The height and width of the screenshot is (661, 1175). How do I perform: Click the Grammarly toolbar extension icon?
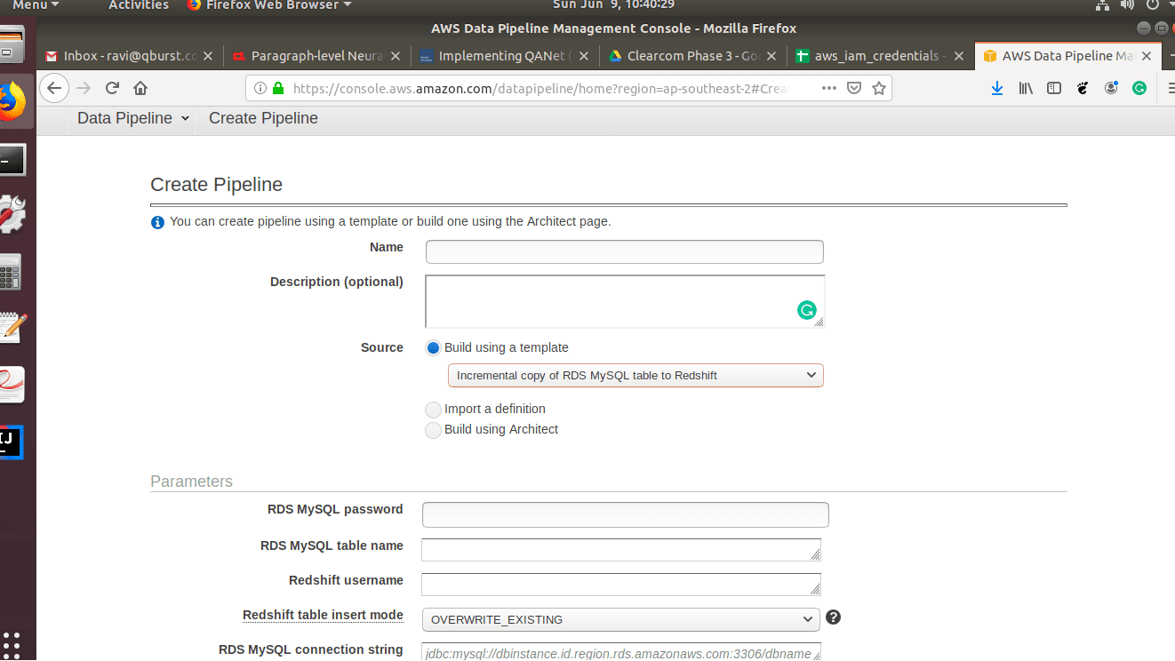pyautogui.click(x=1139, y=88)
